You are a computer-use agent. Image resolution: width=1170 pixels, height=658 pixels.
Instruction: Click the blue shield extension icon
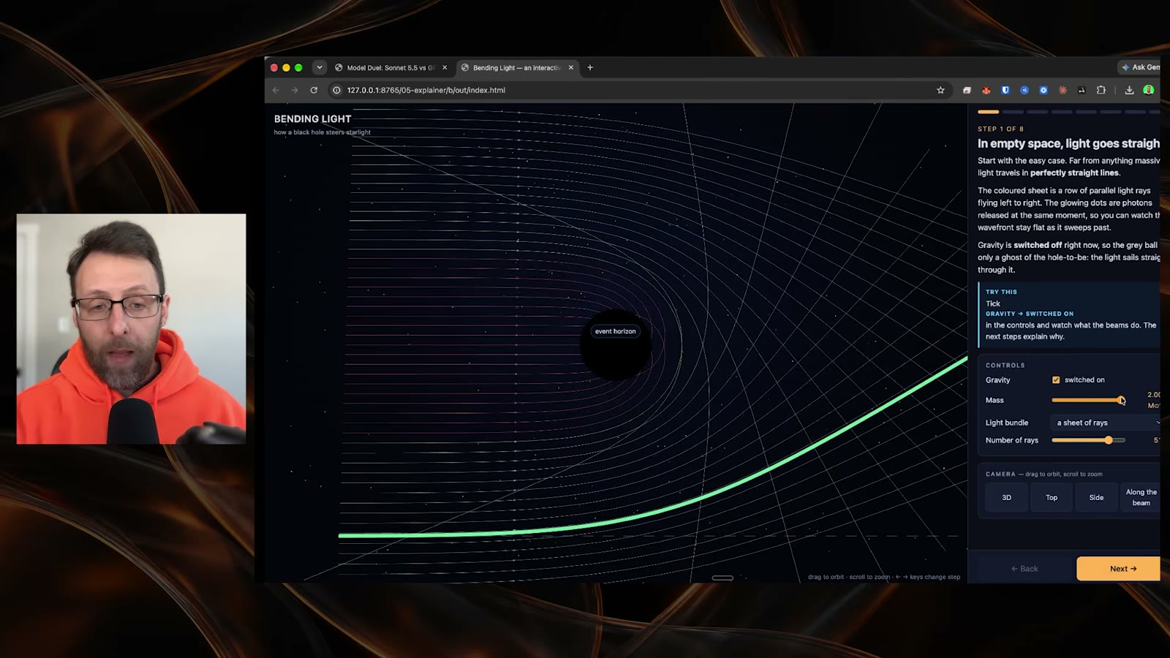click(x=1005, y=90)
